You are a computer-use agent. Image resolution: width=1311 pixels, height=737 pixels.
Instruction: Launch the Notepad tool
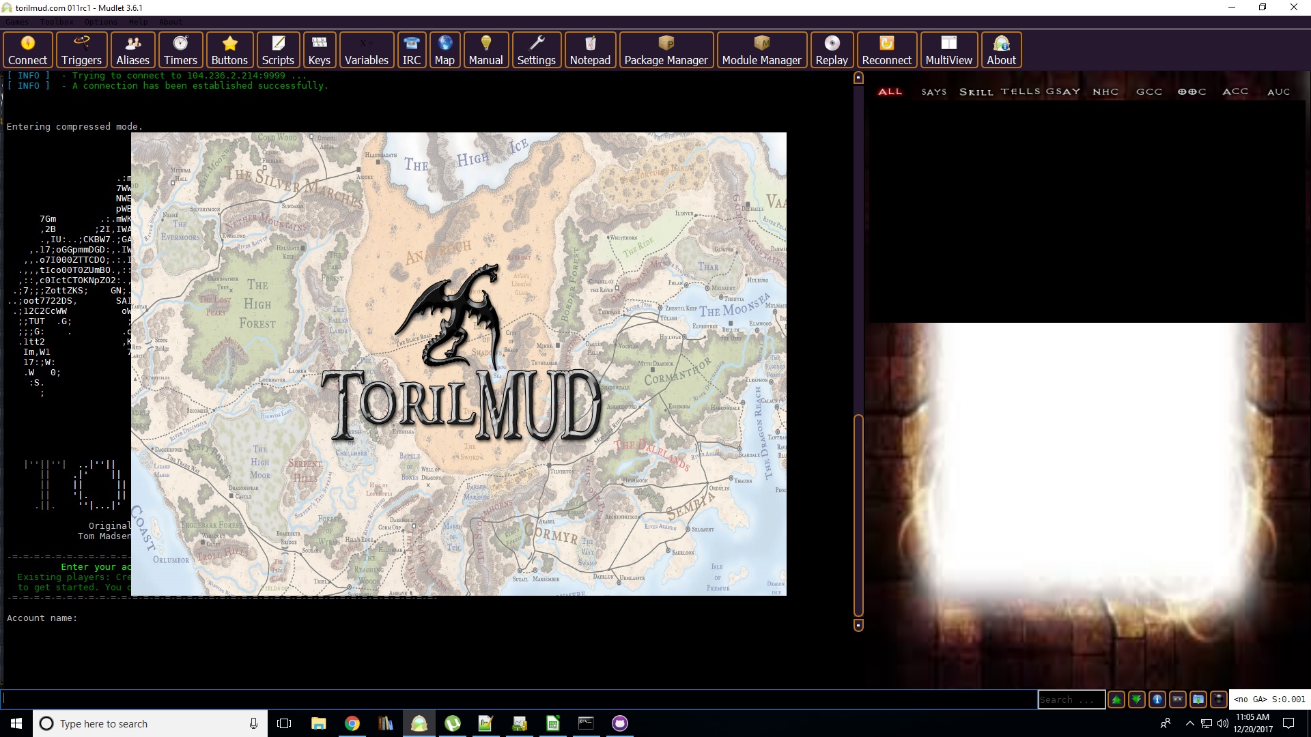(x=590, y=50)
